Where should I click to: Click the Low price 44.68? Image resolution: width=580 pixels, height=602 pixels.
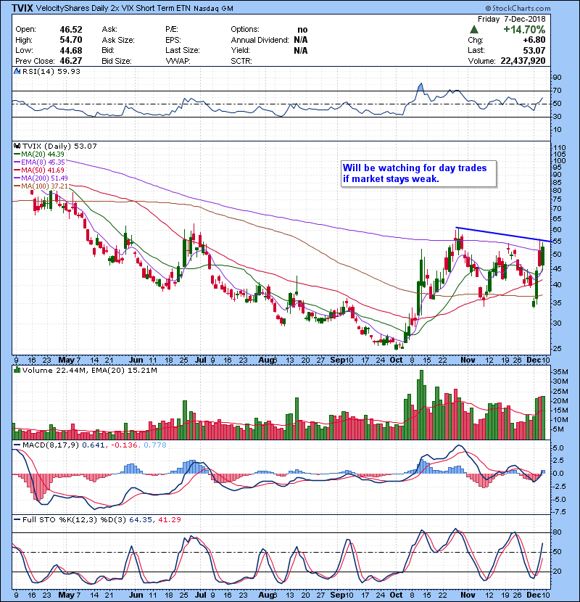71,50
